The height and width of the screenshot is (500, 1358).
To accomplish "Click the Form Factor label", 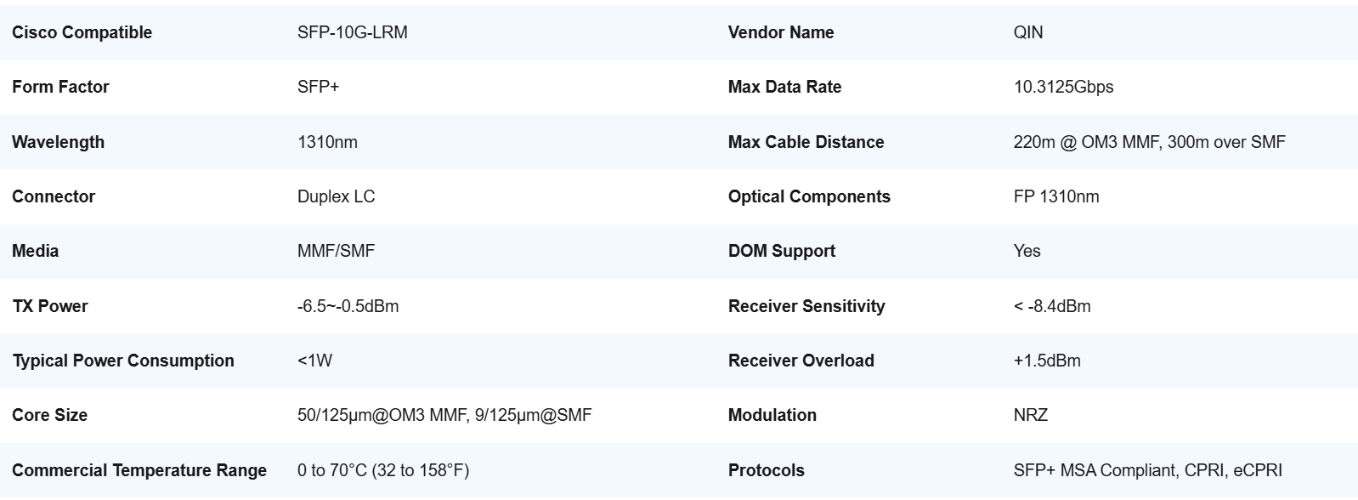I will 60,87.
